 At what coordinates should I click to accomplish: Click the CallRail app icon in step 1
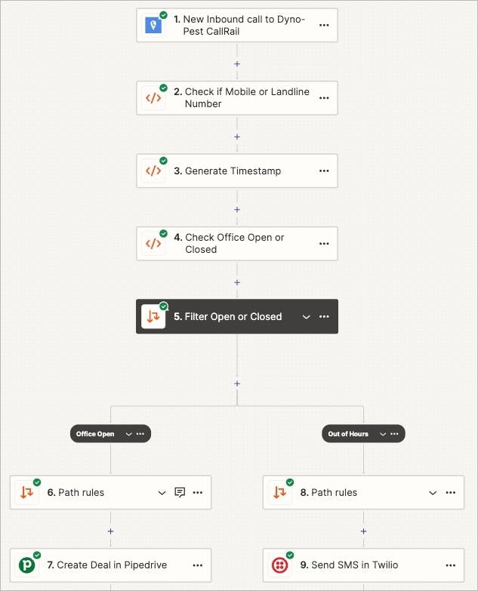pos(153,25)
